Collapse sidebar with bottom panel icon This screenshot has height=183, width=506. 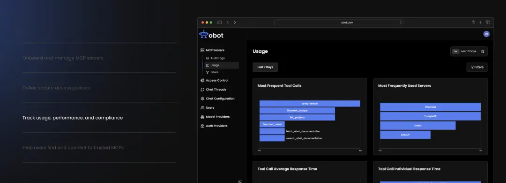pos(240,182)
